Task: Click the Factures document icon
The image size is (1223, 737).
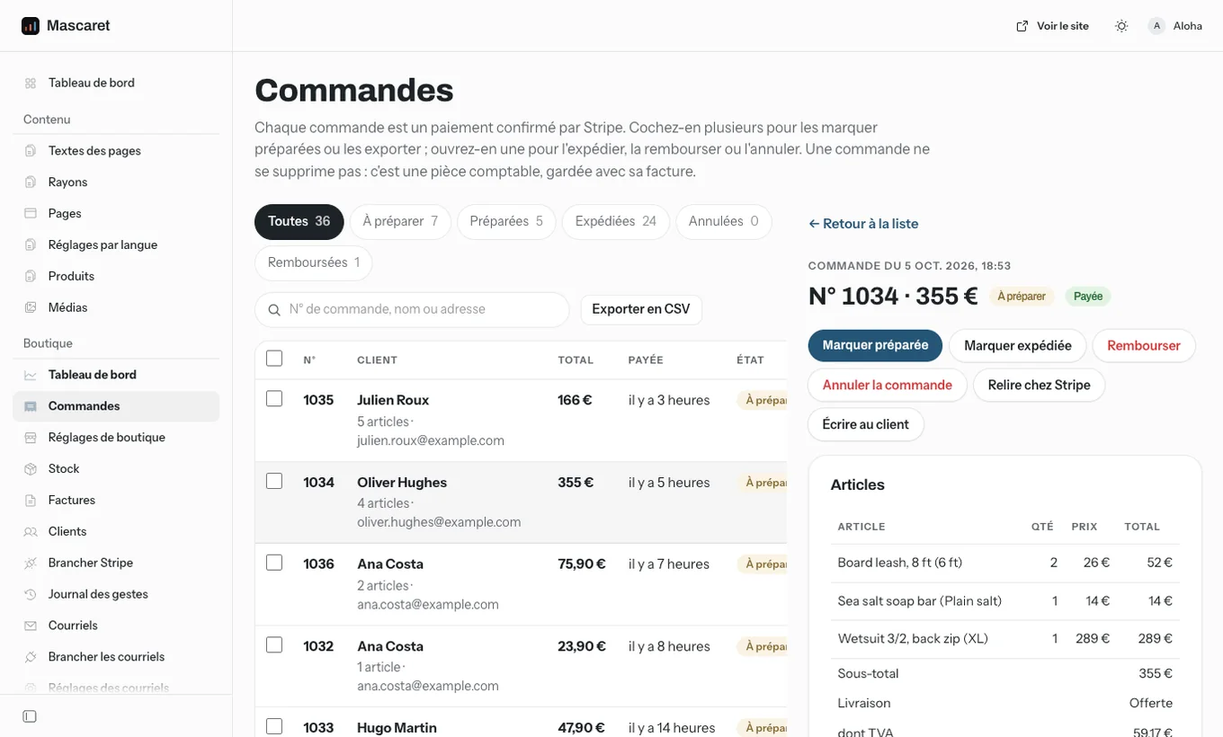Action: (31, 501)
